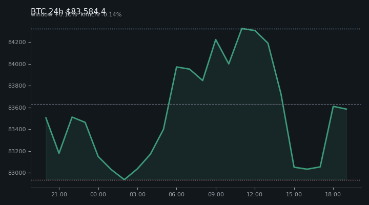Click the 21:00 x-axis label
This screenshot has width=369, height=205.
point(59,194)
